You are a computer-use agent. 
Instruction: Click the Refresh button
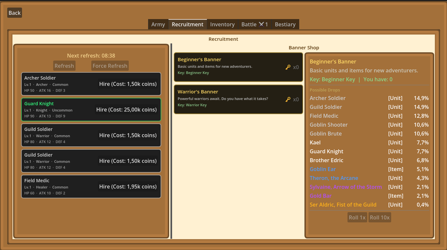[x=64, y=66]
